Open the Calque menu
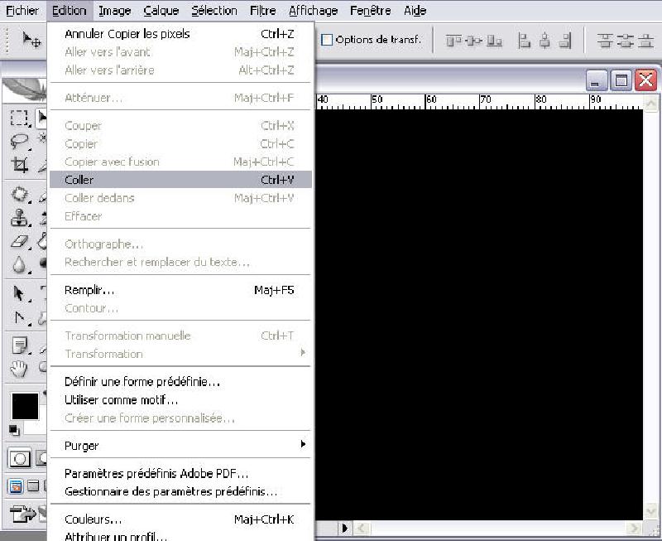The image size is (662, 541). pyautogui.click(x=161, y=11)
